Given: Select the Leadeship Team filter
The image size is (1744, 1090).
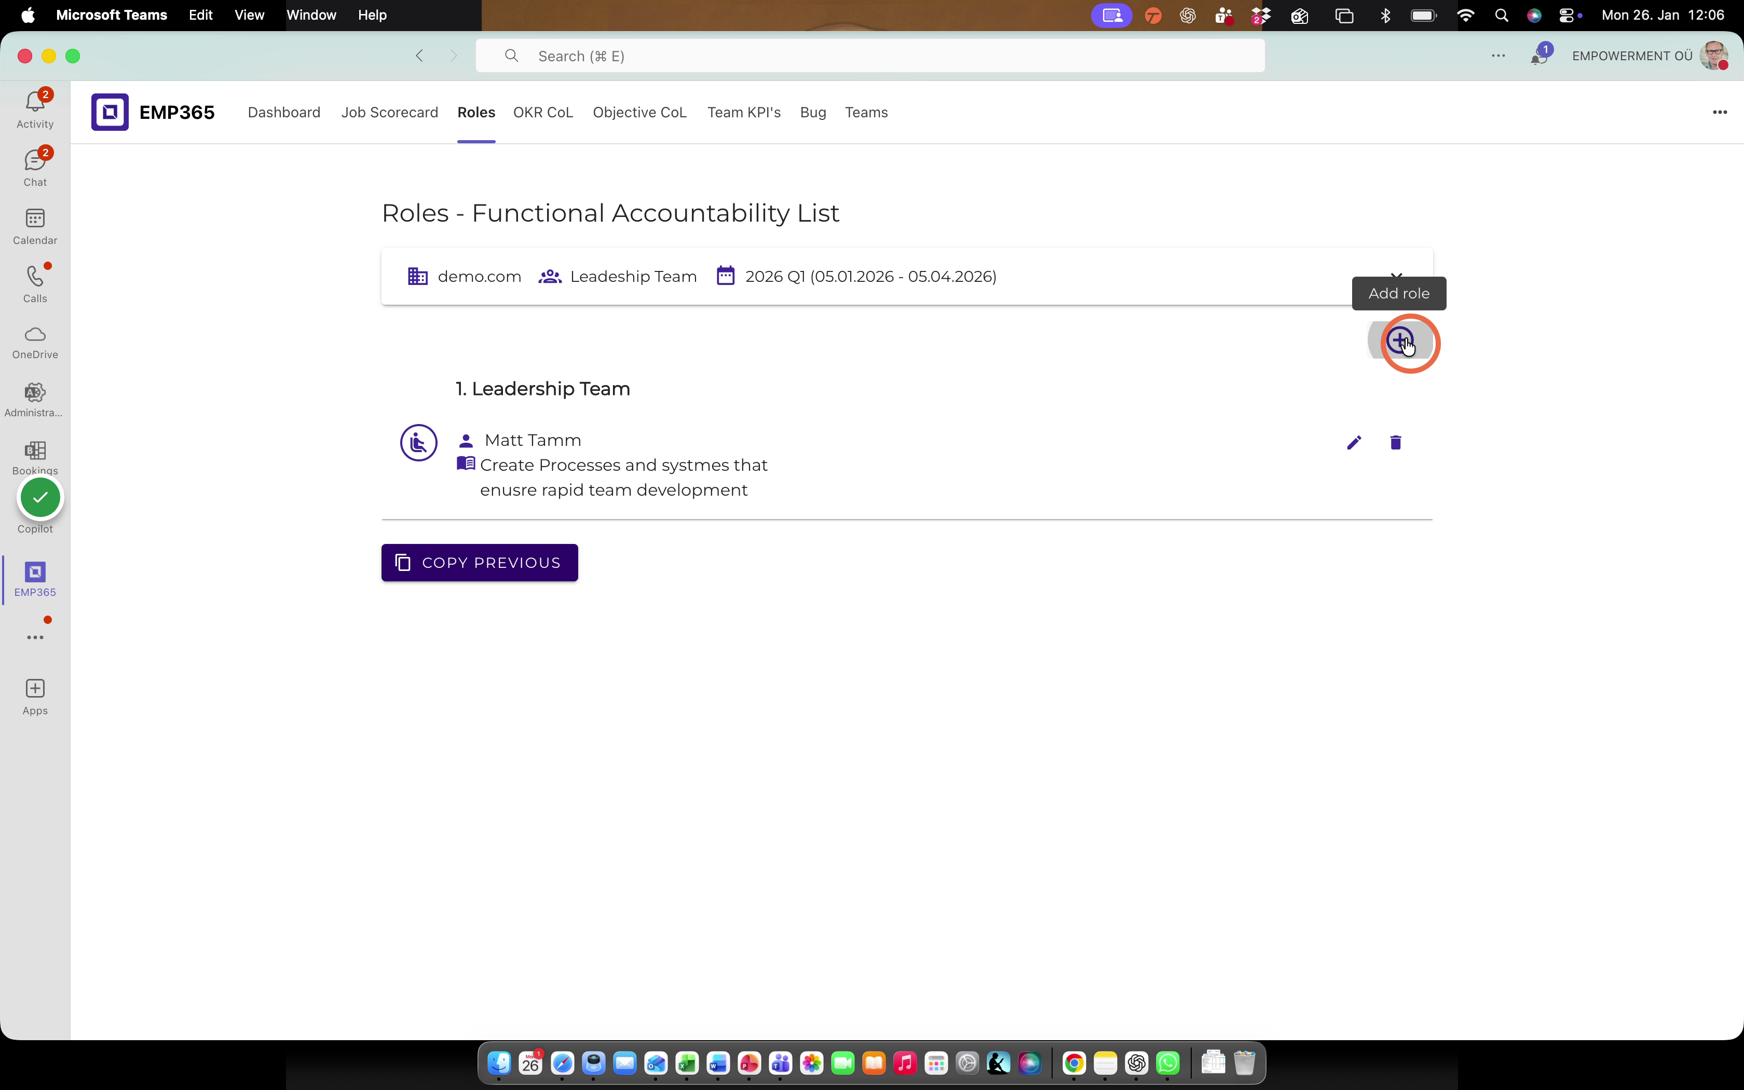Looking at the screenshot, I should pos(618,276).
